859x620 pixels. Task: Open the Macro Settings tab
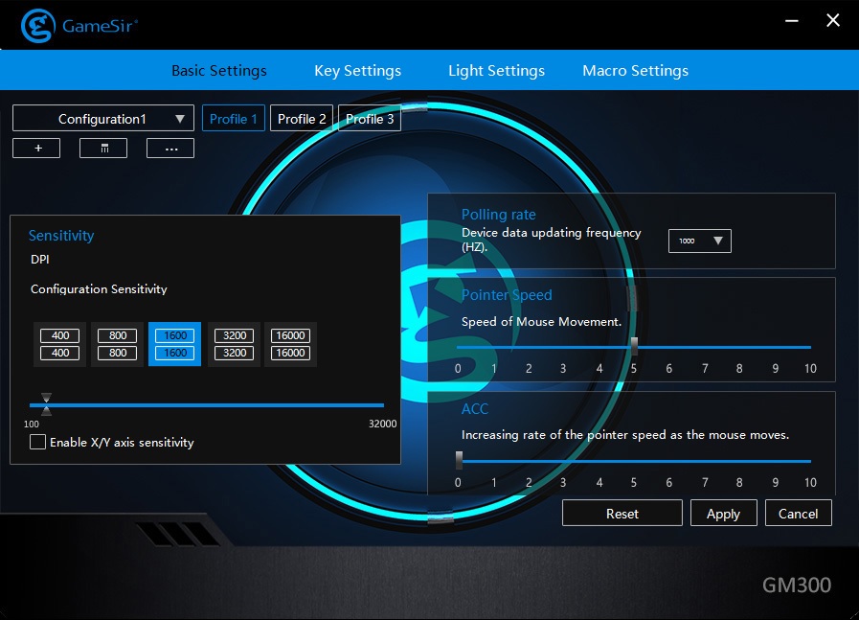(x=635, y=71)
